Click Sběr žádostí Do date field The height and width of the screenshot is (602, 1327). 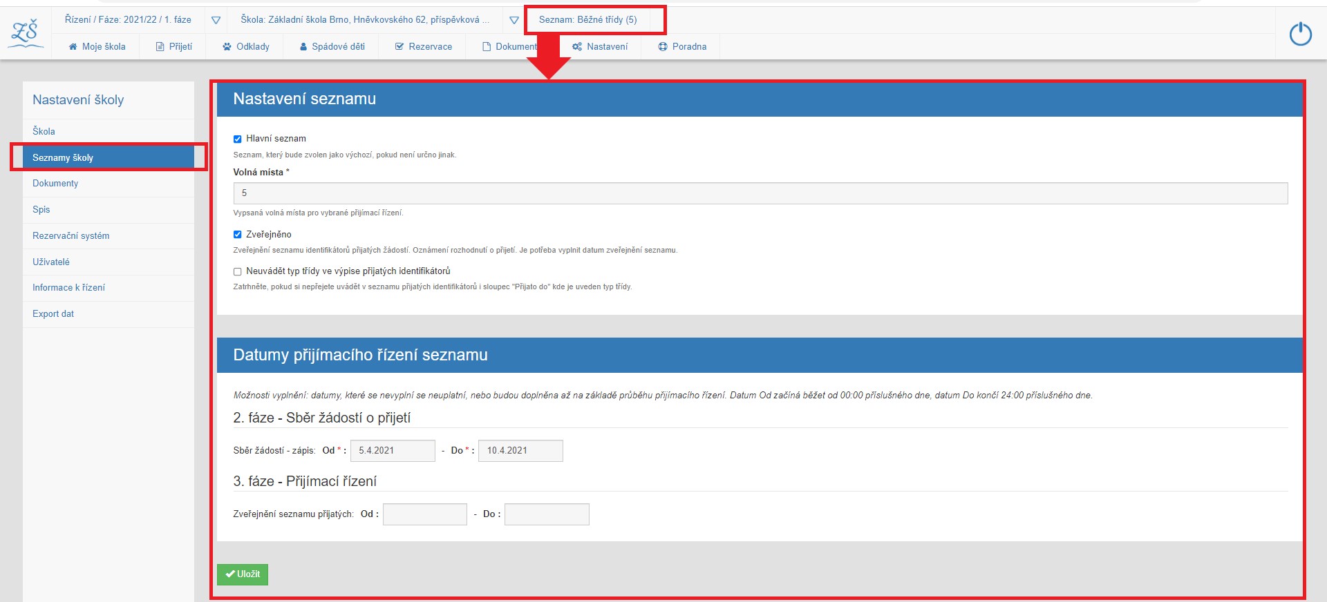(520, 451)
